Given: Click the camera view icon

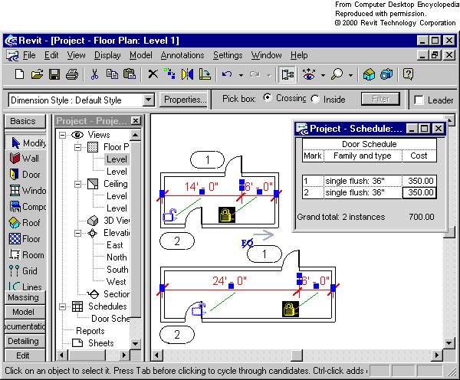Looking at the screenshot, I should click(386, 74).
